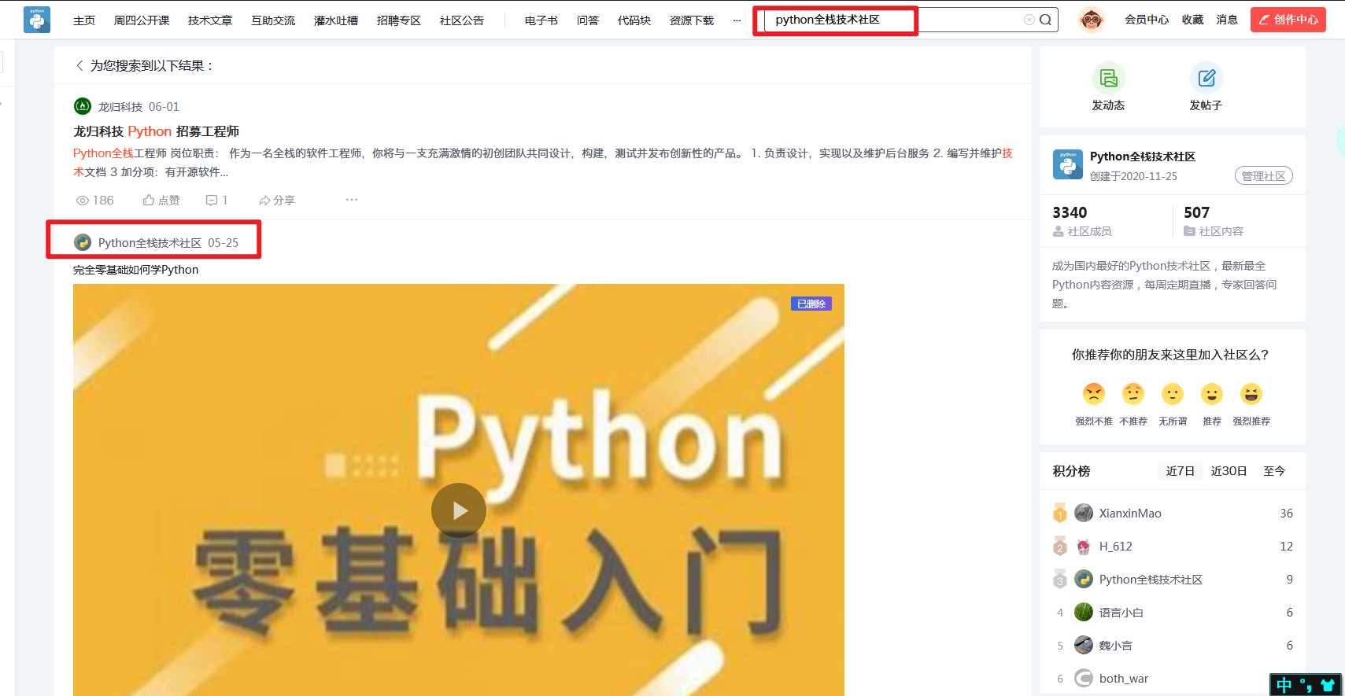Open 互助交流 navigation item
The image size is (1345, 696).
coord(273,20)
